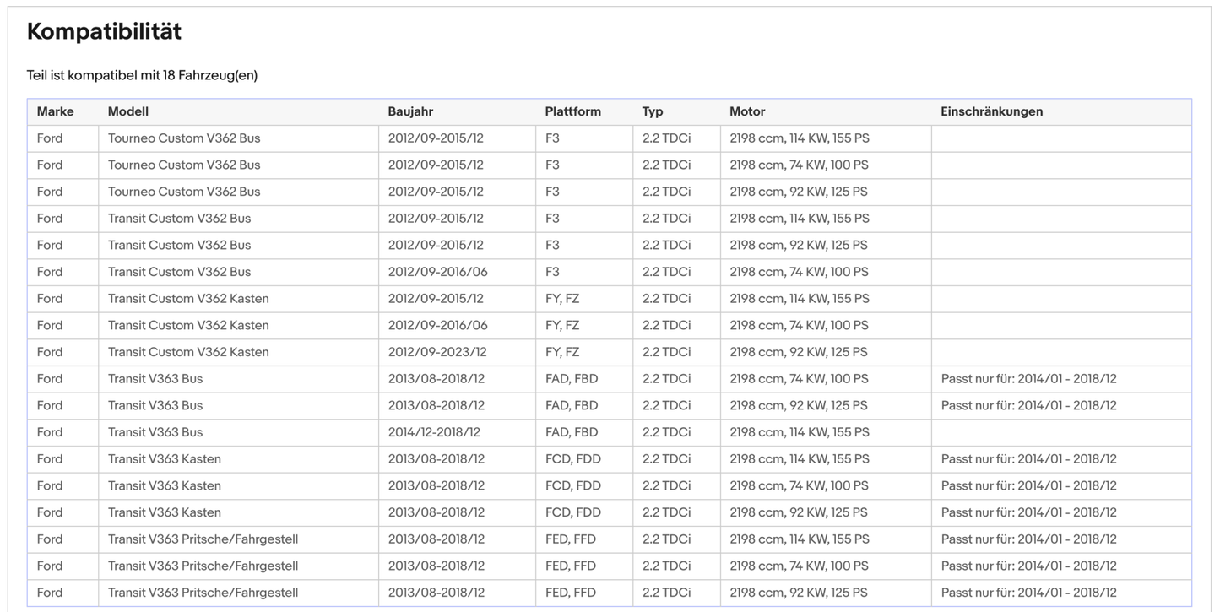The image size is (1220, 612).
Task: Select the F3 platform cell in the first row
Action: (x=552, y=138)
